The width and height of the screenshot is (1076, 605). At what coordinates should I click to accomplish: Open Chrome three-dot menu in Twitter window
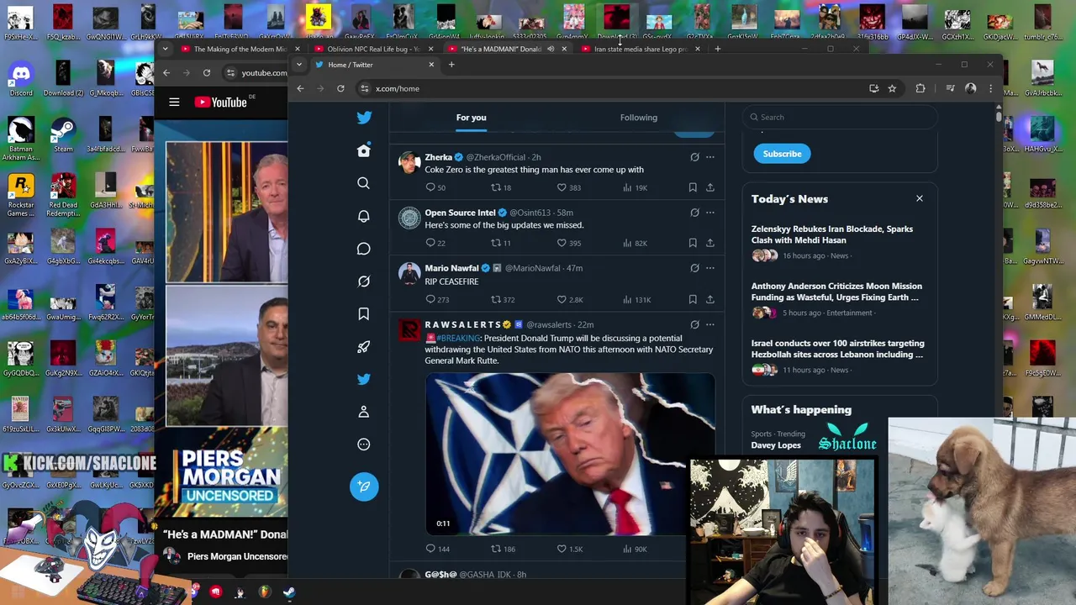click(990, 88)
